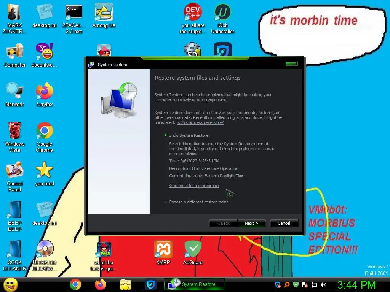
Task: Open the ULTRA CD BLOATW... disc icon
Action: click(44, 256)
